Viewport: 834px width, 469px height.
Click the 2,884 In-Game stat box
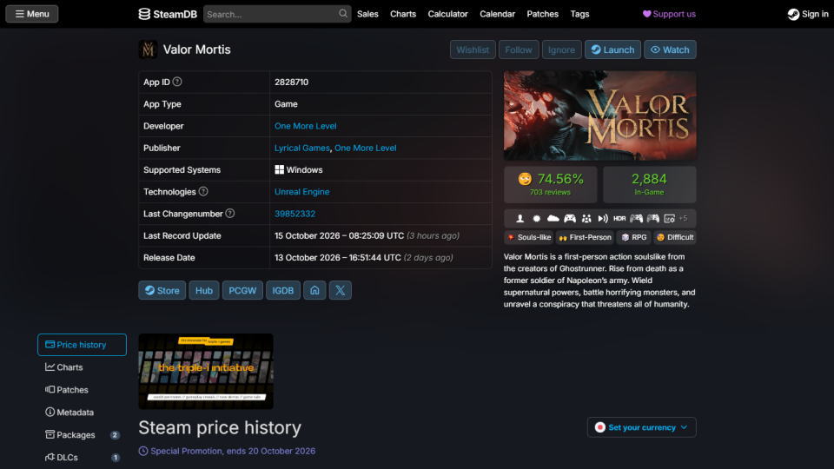[x=650, y=184]
